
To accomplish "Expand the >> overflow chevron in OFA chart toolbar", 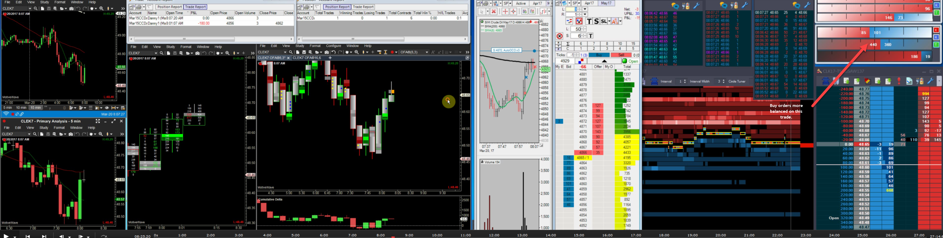I will (x=467, y=52).
